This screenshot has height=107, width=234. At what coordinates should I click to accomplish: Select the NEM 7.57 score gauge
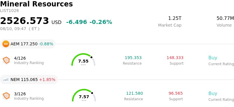(84, 95)
